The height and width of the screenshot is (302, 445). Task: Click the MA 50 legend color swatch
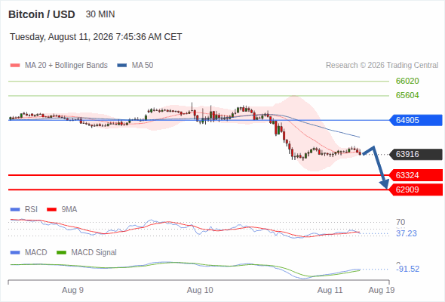[122, 66]
